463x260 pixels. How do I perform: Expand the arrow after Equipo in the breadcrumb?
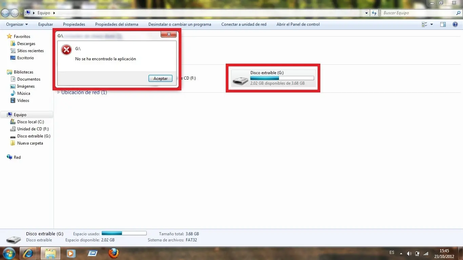(x=54, y=13)
